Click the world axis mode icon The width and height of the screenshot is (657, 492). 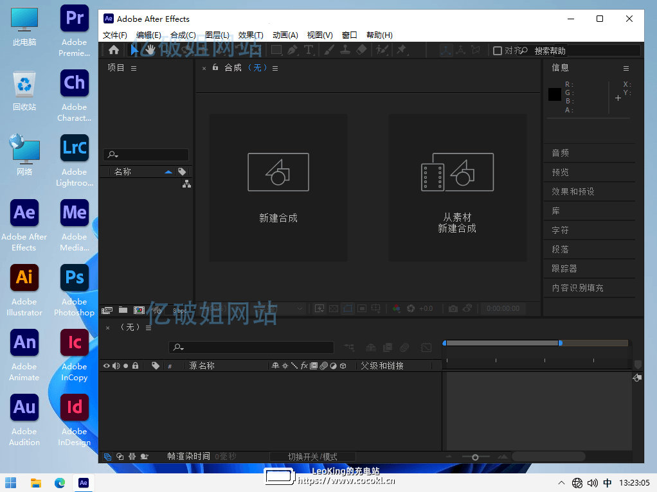pos(460,50)
